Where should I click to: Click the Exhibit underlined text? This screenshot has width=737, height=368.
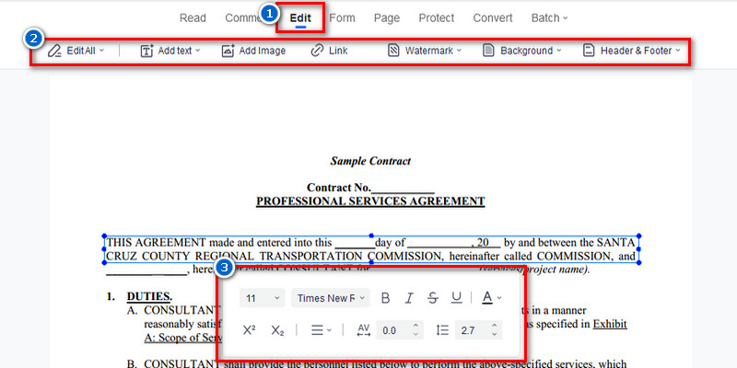pyautogui.click(x=610, y=324)
